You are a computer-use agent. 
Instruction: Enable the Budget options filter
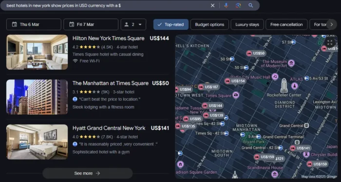(209, 24)
